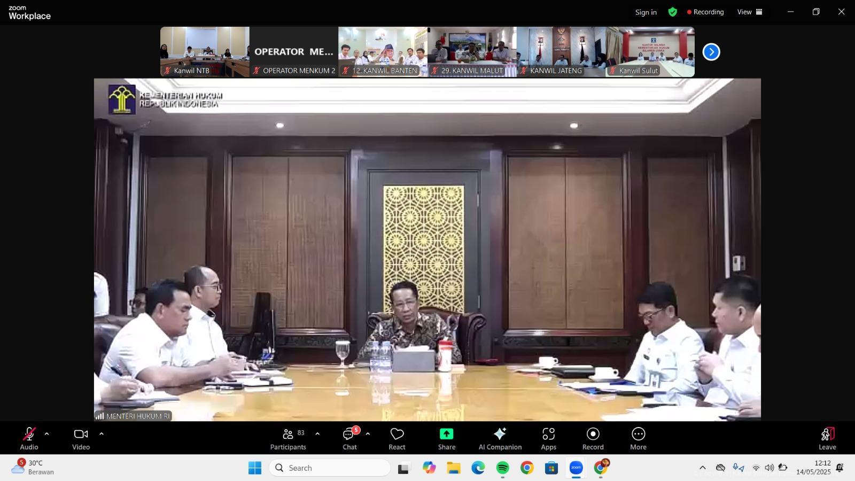Open the View layout menu

pyautogui.click(x=750, y=12)
